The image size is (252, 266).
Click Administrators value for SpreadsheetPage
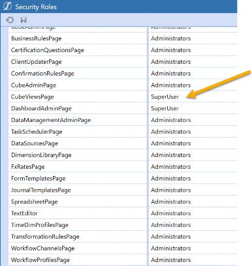(x=171, y=202)
